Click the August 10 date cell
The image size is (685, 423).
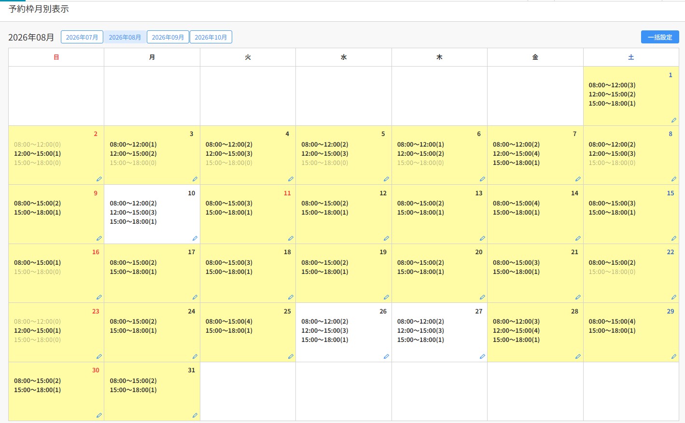(152, 214)
